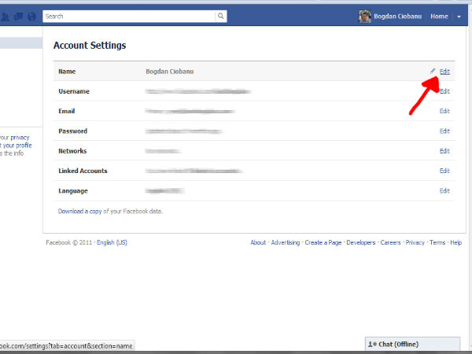Open the Privacy footer link
Screen dimensions: 472x354
click(x=415, y=242)
